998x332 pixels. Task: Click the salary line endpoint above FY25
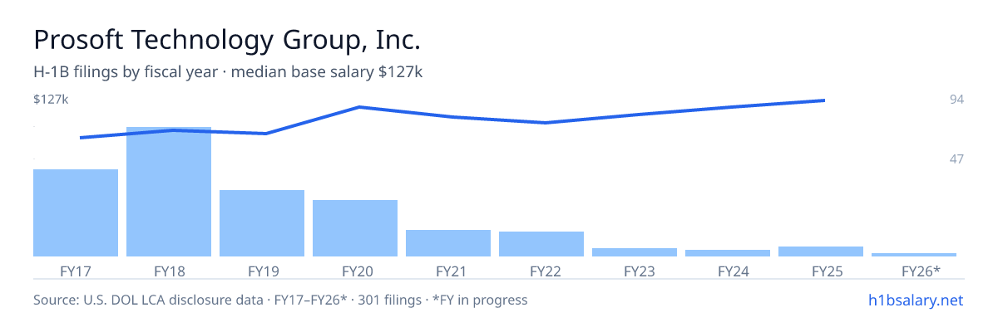coord(823,100)
